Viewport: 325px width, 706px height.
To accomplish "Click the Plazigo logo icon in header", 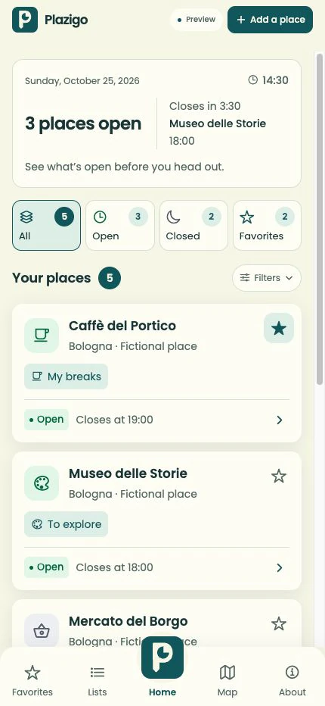I will pyautogui.click(x=25, y=20).
